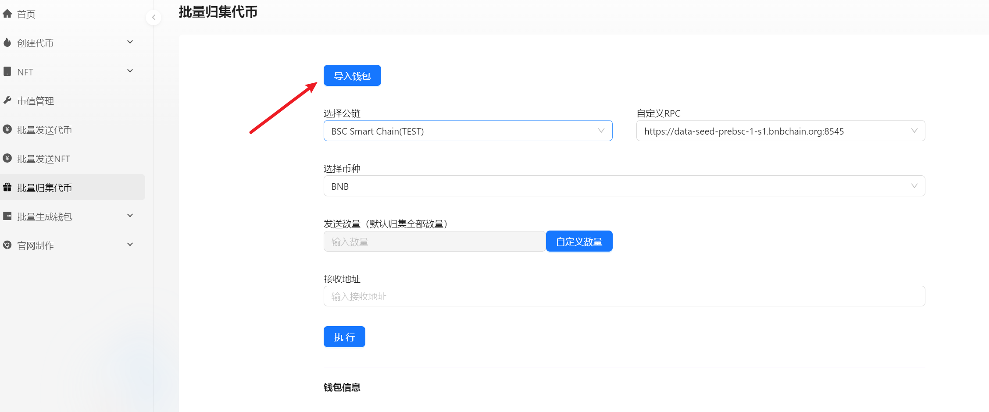Expand the 官网制作 submenu chevron
This screenshot has width=989, height=412.
pos(130,245)
